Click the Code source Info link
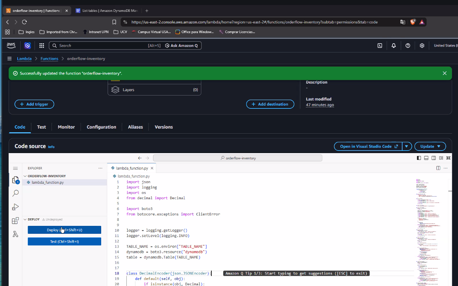 coord(51,147)
